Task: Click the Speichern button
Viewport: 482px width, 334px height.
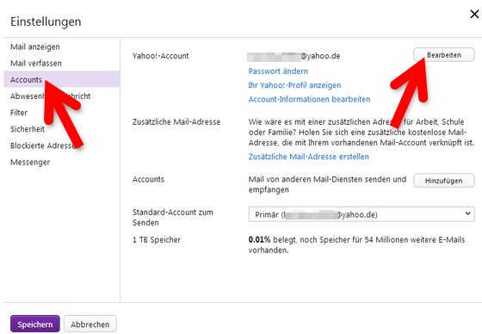Action: (x=35, y=325)
